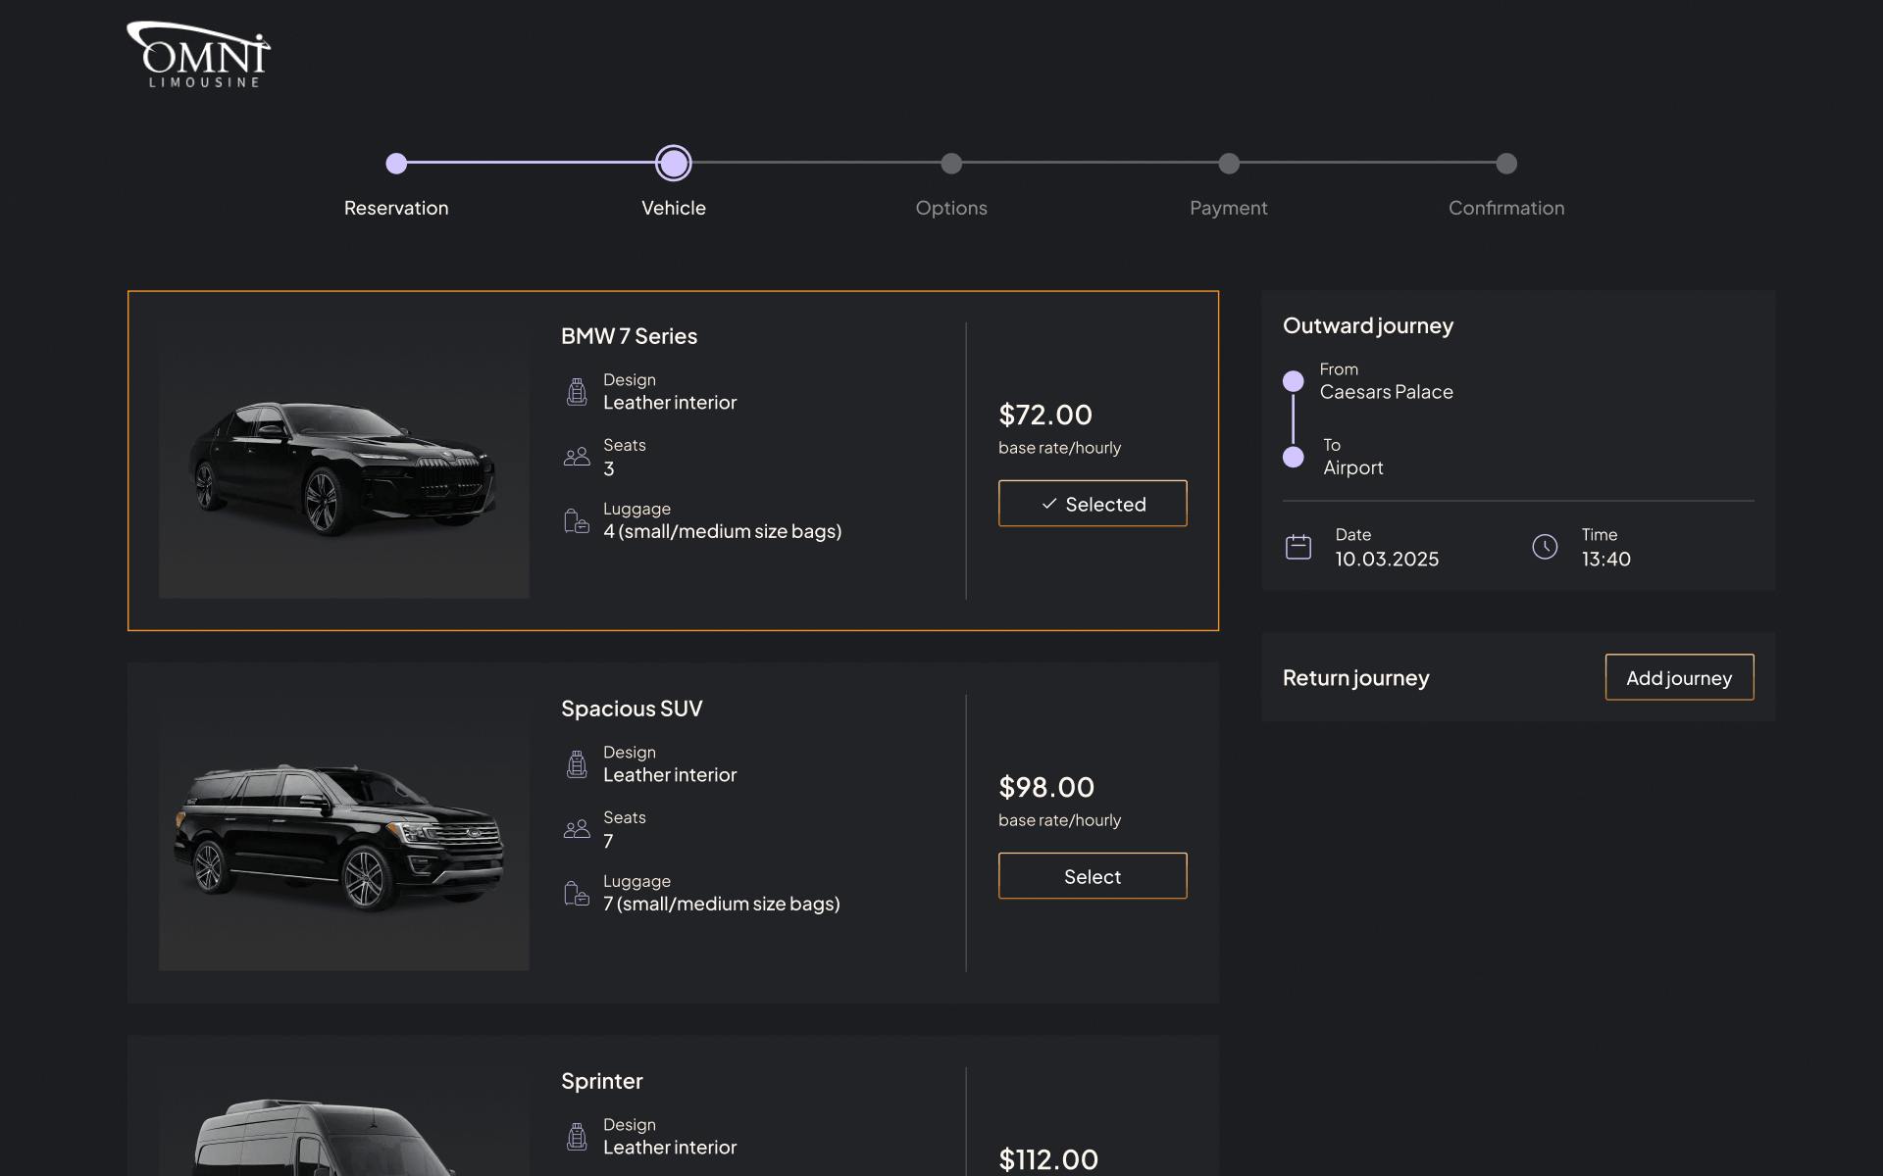Click the Sprinter design seat icon
The width and height of the screenshot is (1883, 1176).
click(577, 1136)
